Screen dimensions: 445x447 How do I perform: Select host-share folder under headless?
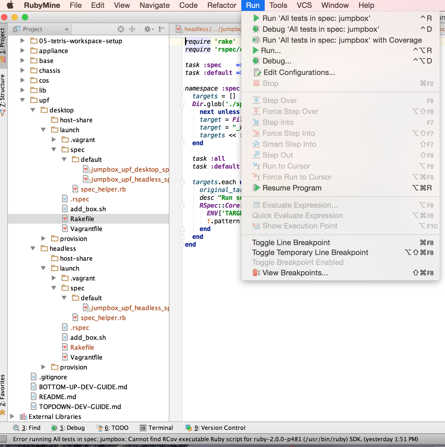click(76, 258)
